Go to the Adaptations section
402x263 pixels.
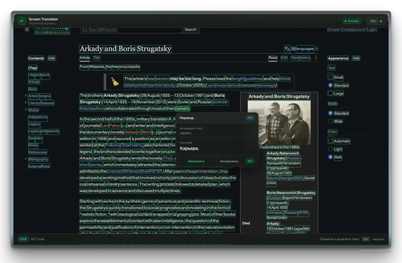pos(38,117)
